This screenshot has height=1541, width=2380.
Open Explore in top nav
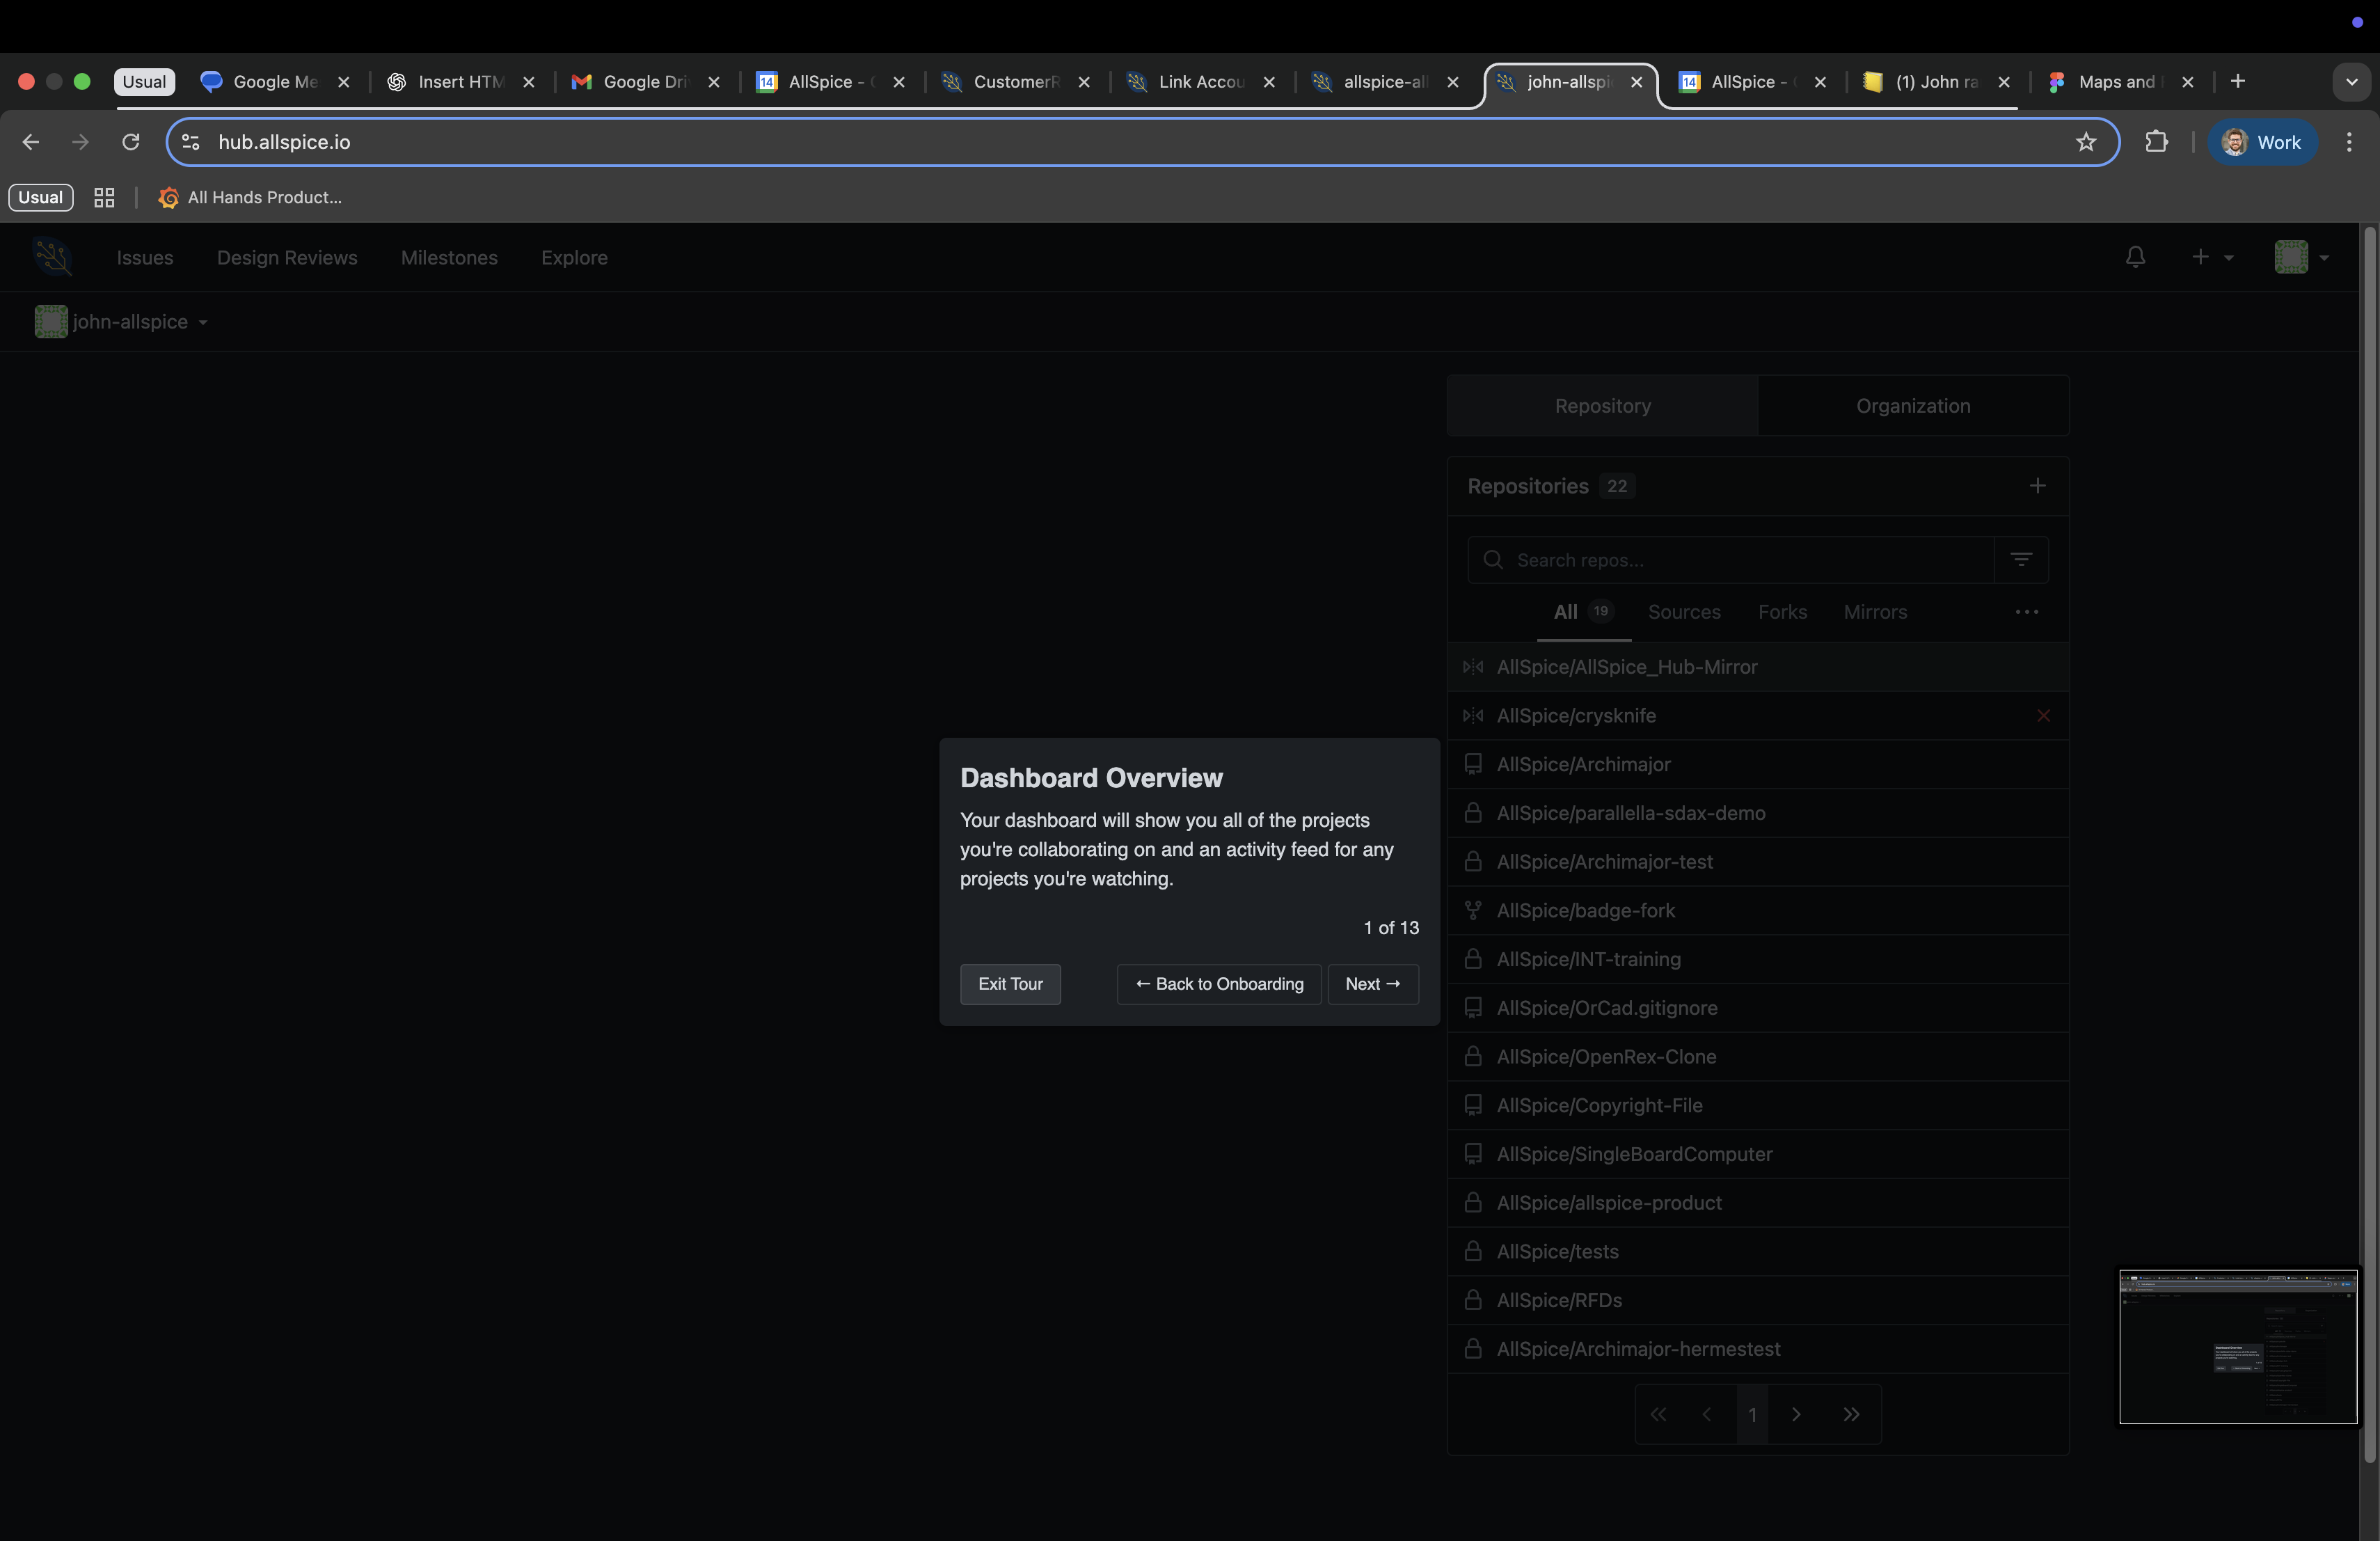click(x=574, y=258)
